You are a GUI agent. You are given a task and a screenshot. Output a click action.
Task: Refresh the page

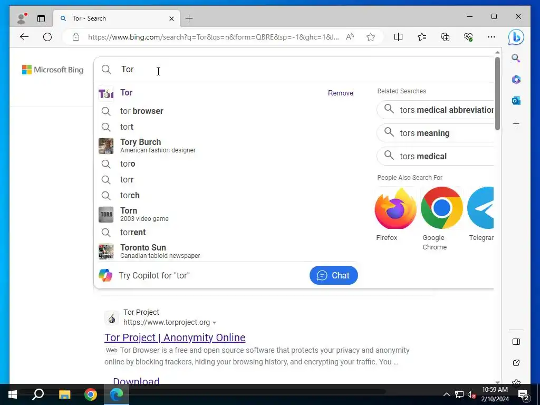pos(47,37)
